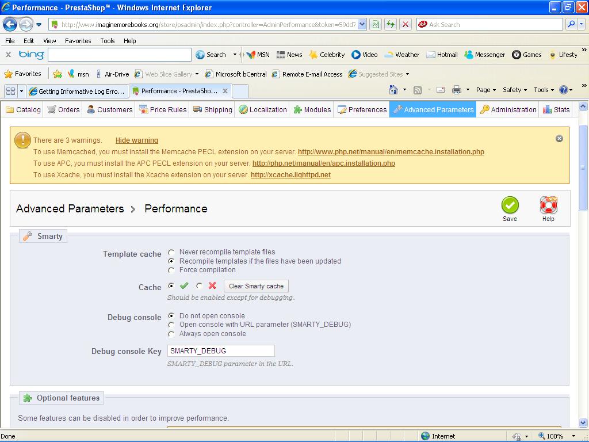Open the Bing Search button dropdown arrow
This screenshot has height=442, width=589.
[235, 55]
